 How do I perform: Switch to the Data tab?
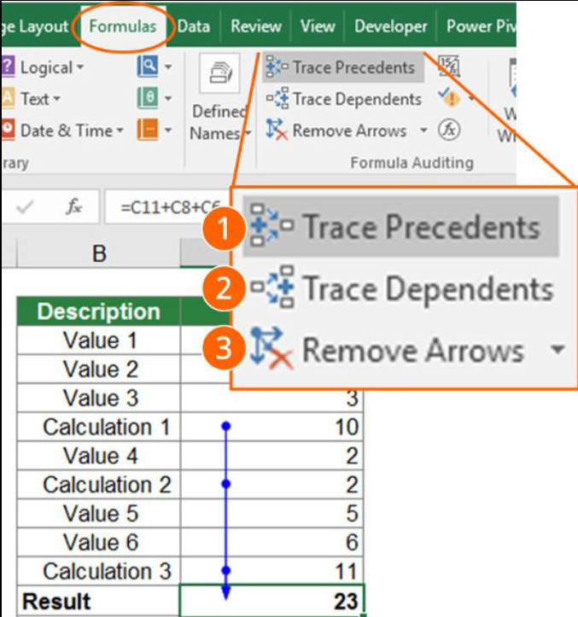point(193,26)
